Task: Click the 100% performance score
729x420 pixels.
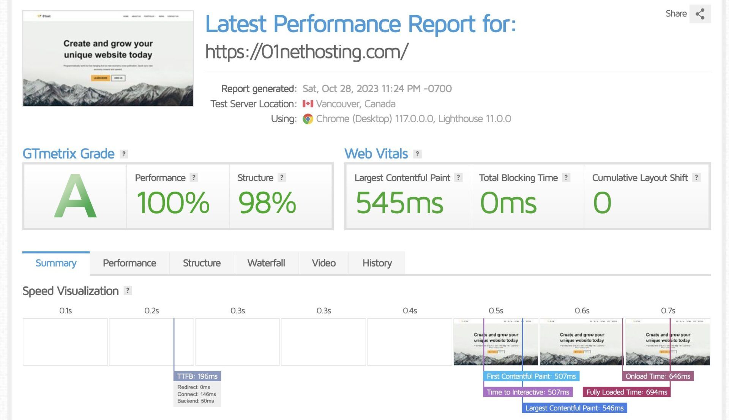Action: click(x=173, y=203)
